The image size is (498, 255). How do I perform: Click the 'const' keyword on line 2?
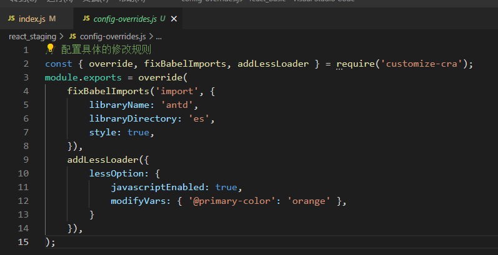point(59,64)
